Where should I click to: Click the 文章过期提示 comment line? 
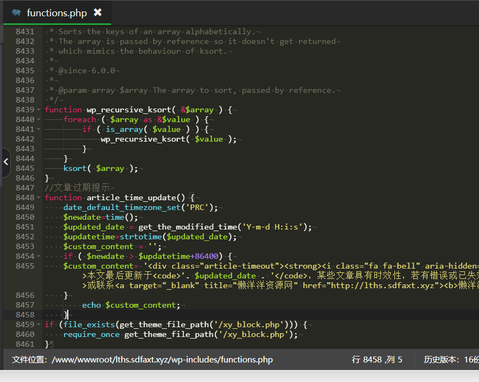click(x=77, y=188)
